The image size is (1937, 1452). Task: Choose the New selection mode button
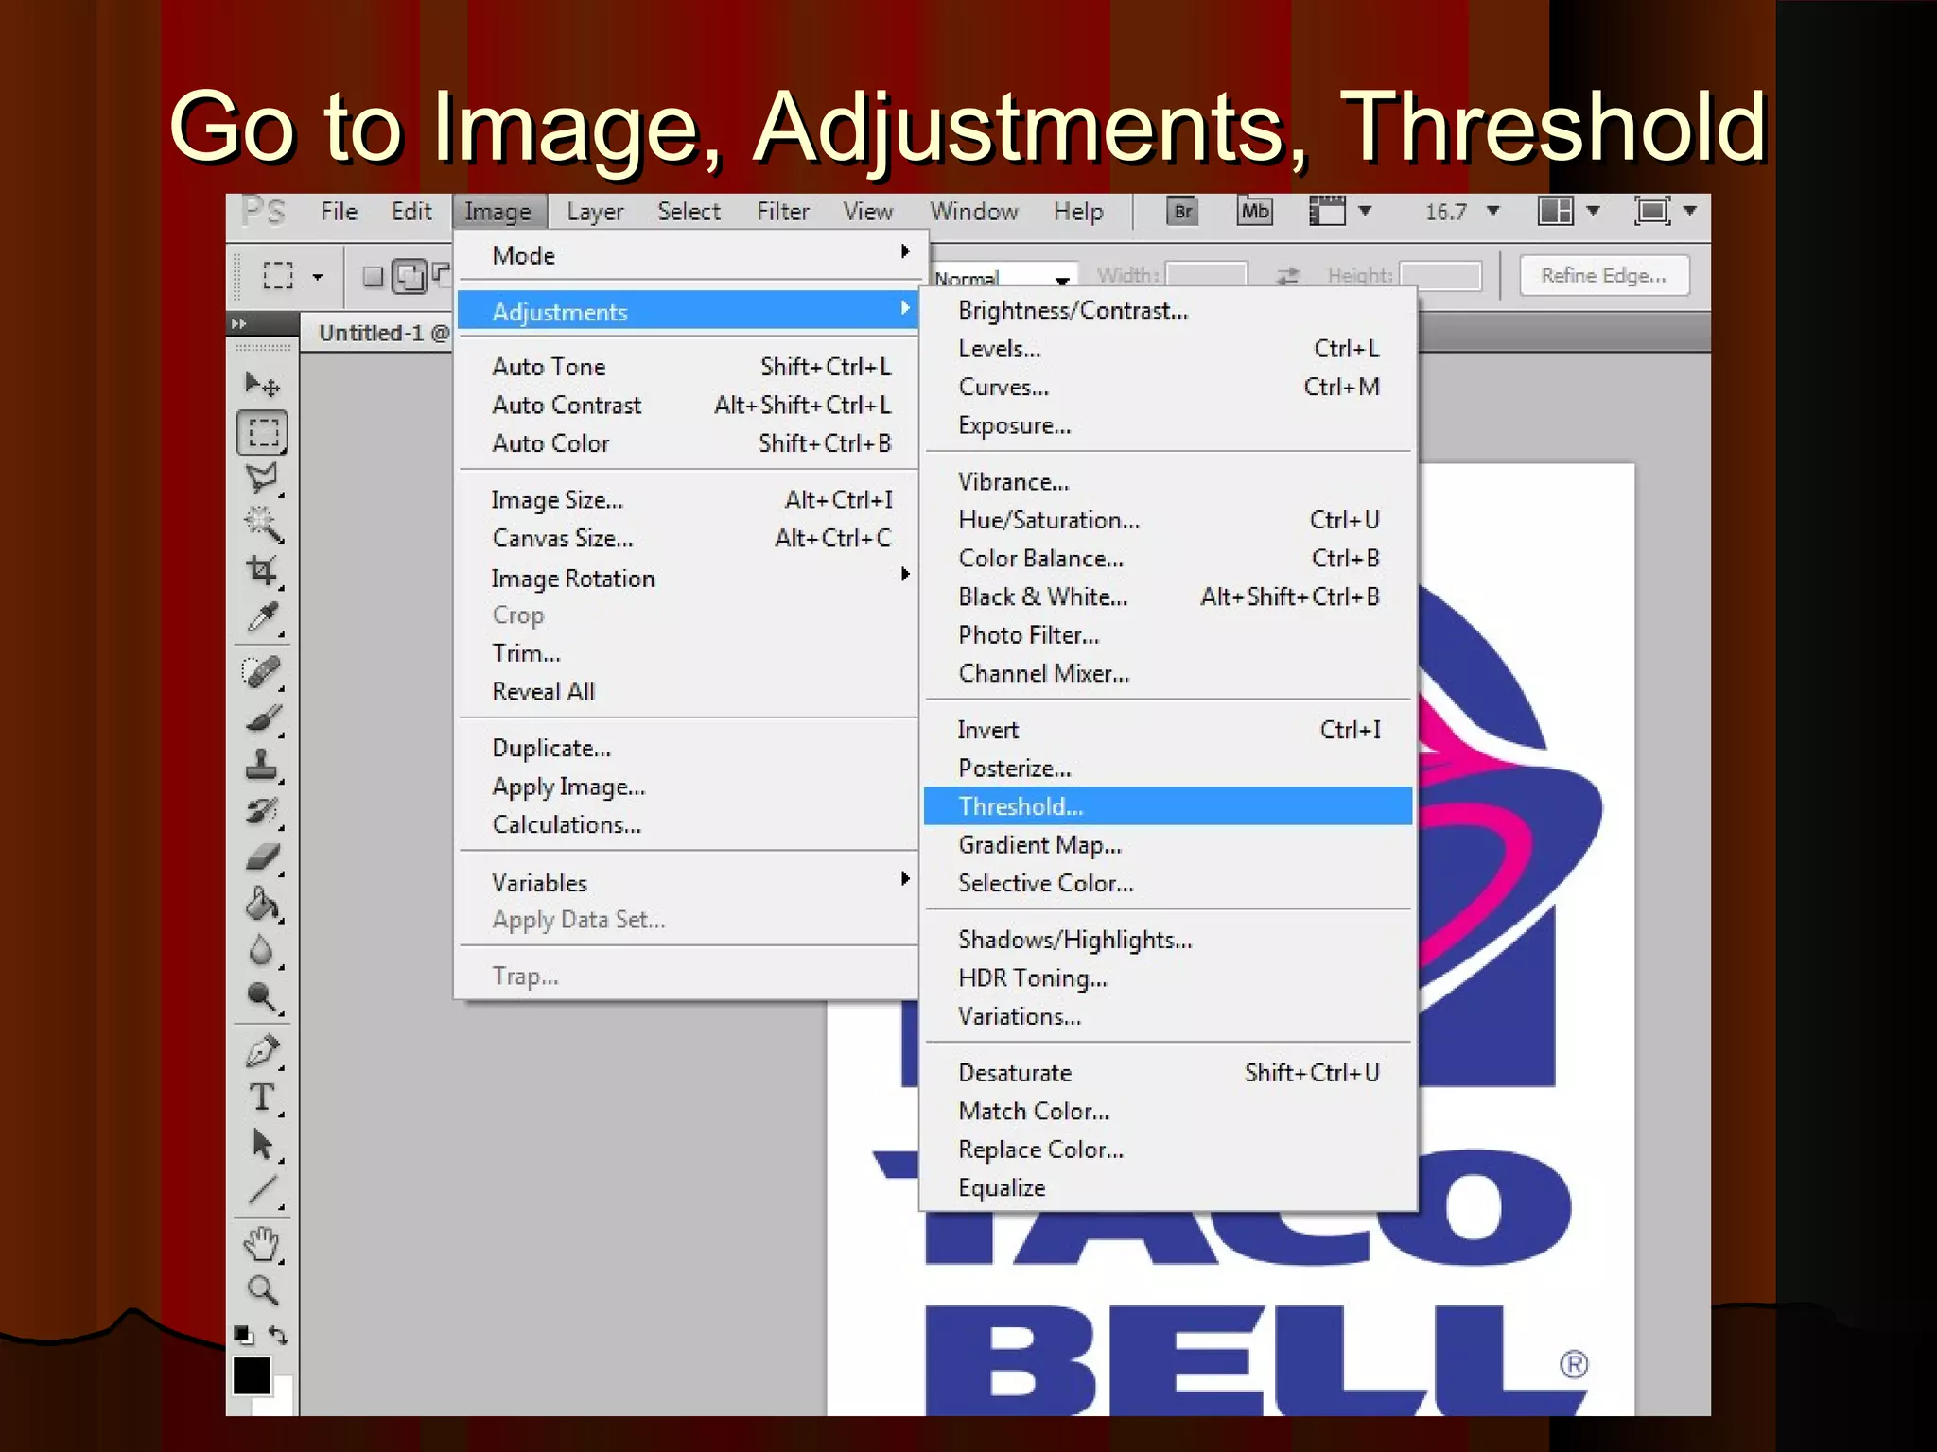[x=373, y=276]
